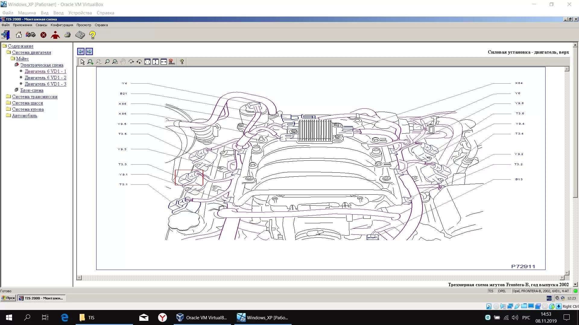This screenshot has width=579, height=325.
Task: Open the Содержание root link
Action: pyautogui.click(x=21, y=46)
